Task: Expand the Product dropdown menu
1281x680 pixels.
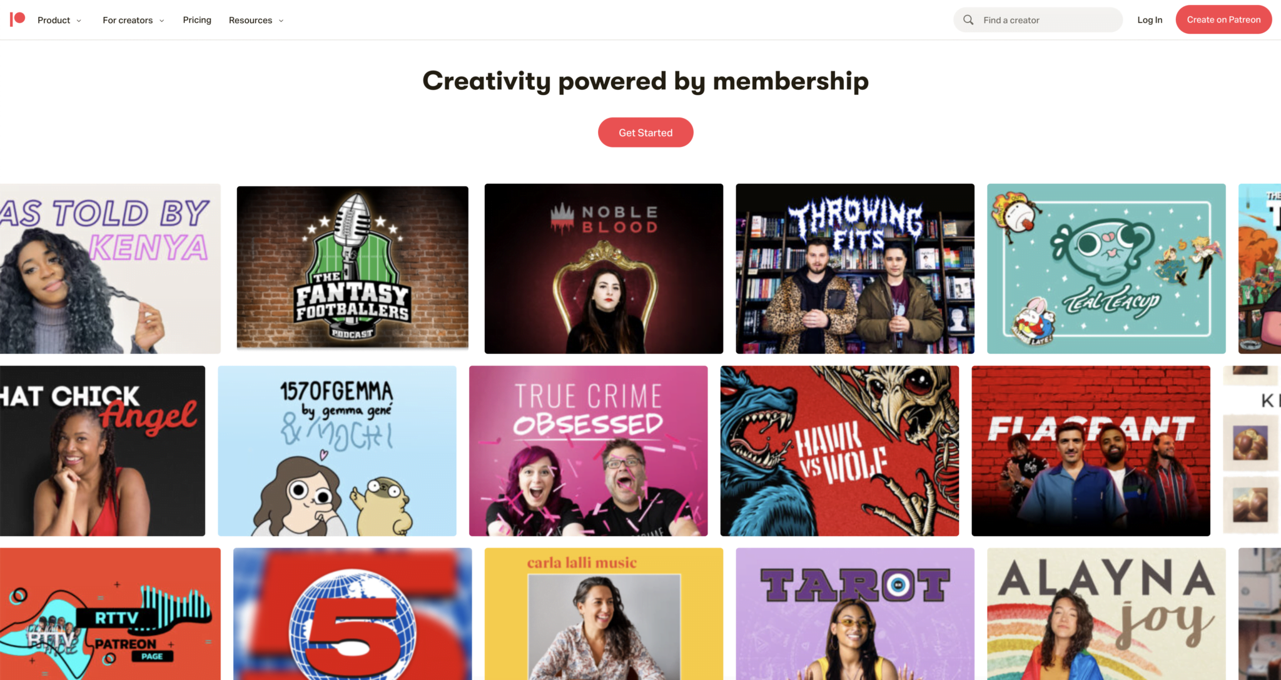Action: 59,20
